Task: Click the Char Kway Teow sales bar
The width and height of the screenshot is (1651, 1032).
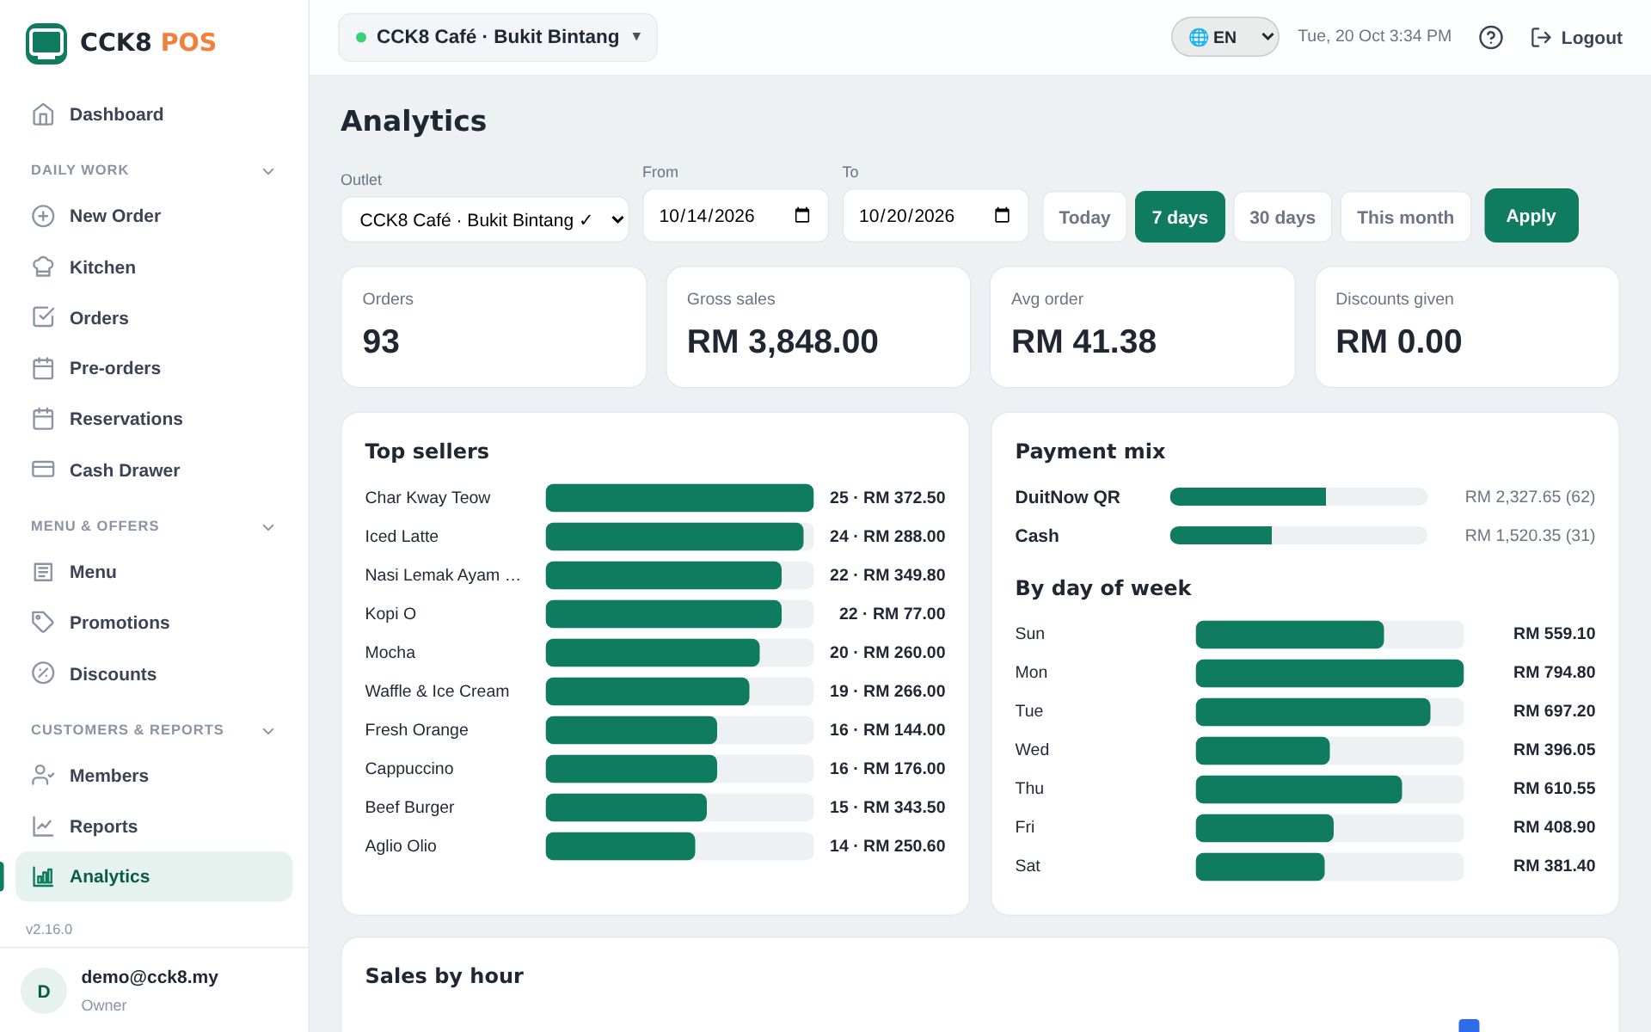Action: pos(679,498)
